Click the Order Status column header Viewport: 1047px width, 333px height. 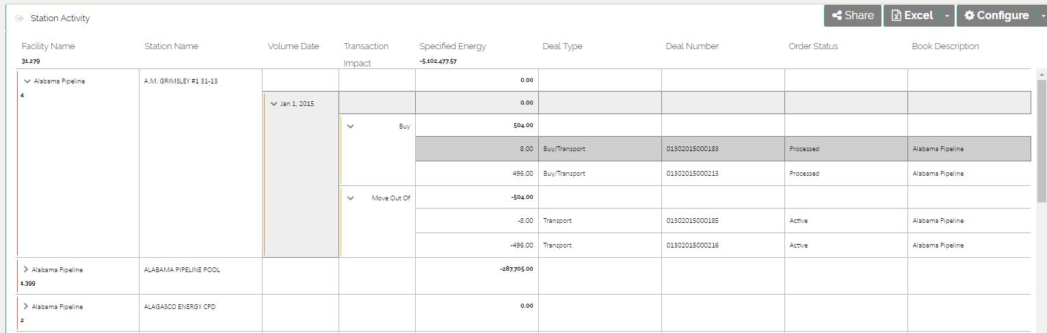pyautogui.click(x=812, y=46)
